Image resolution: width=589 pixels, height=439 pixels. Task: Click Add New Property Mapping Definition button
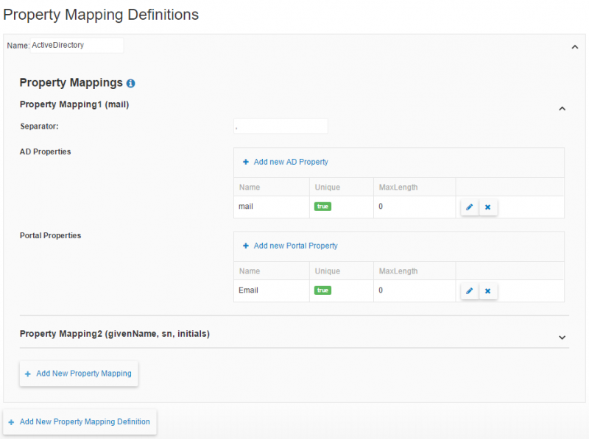click(80, 422)
